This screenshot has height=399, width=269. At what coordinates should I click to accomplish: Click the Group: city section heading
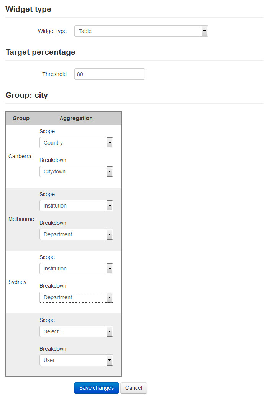26,95
